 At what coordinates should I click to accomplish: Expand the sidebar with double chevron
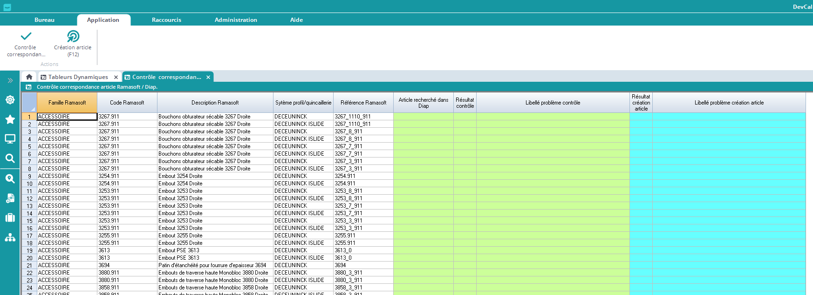pos(10,80)
